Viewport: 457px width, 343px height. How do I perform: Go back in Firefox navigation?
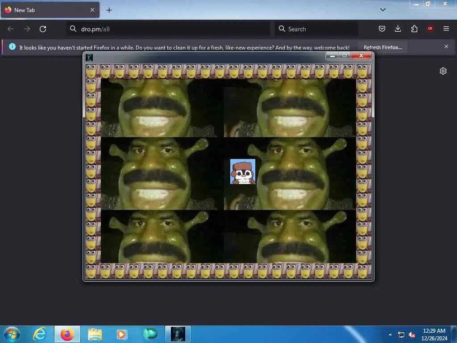click(x=11, y=29)
